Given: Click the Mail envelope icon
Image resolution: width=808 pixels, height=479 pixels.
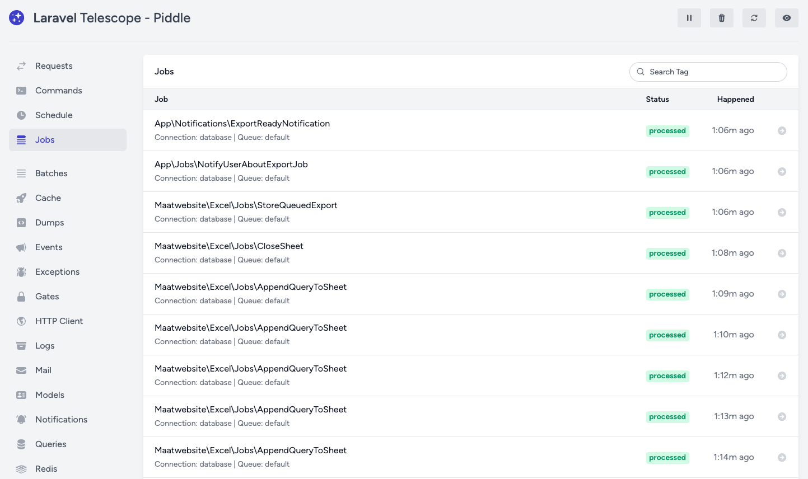Looking at the screenshot, I should click(21, 370).
